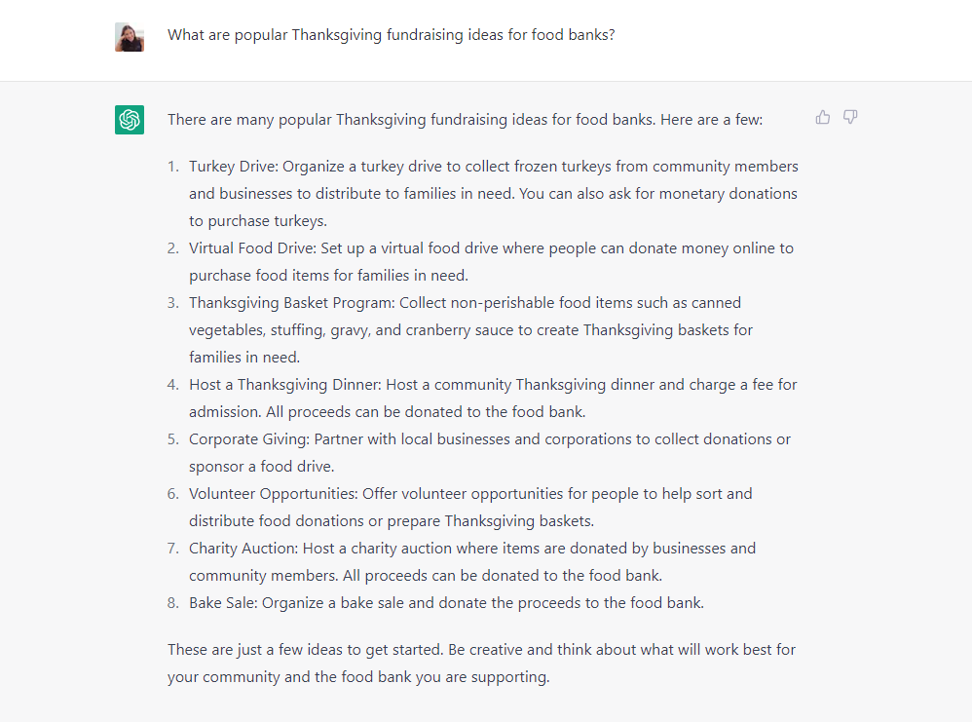Click the list number 1 marker
Screen dimensions: 972x722
click(173, 167)
